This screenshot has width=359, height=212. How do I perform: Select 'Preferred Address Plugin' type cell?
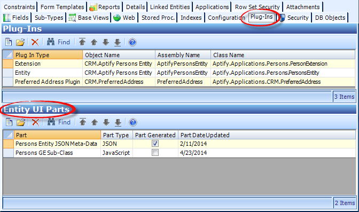pos(48,82)
